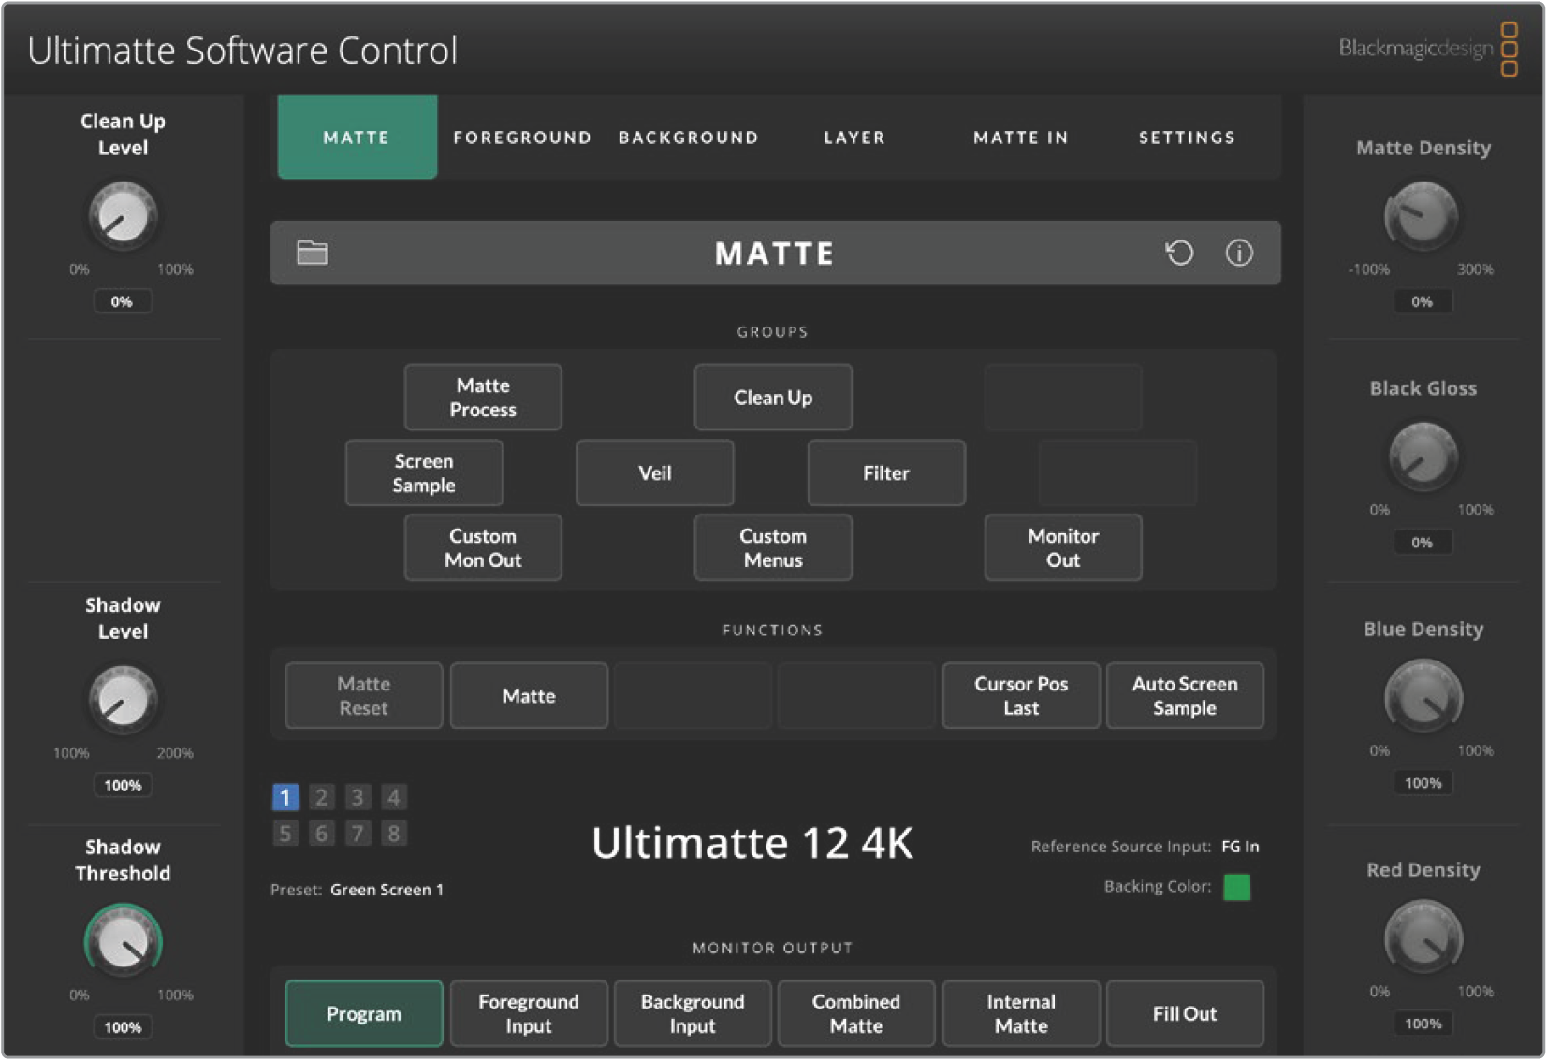
Task: Click the reset circular arrow icon
Action: click(x=1179, y=253)
